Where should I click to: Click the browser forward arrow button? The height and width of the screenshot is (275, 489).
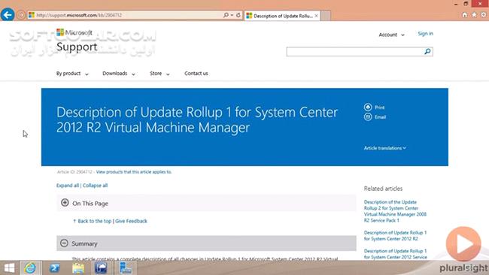tap(21, 15)
